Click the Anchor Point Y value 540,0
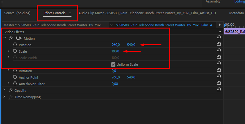 [131, 77]
